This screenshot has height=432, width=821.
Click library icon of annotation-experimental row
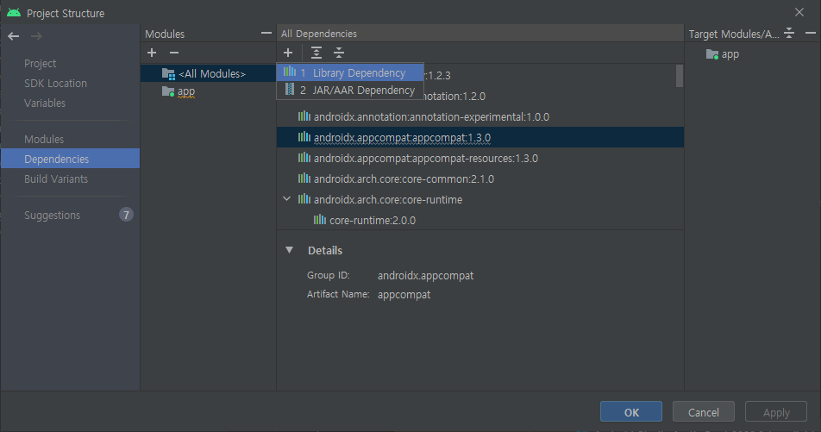[304, 116]
